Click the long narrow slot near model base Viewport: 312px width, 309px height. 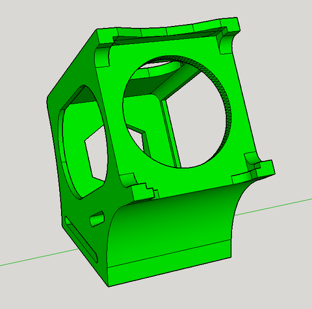coord(81,239)
